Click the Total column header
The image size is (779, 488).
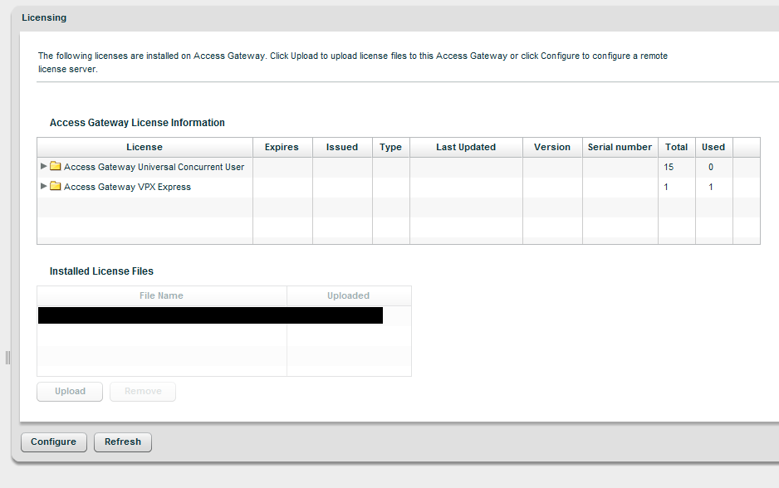coord(677,148)
